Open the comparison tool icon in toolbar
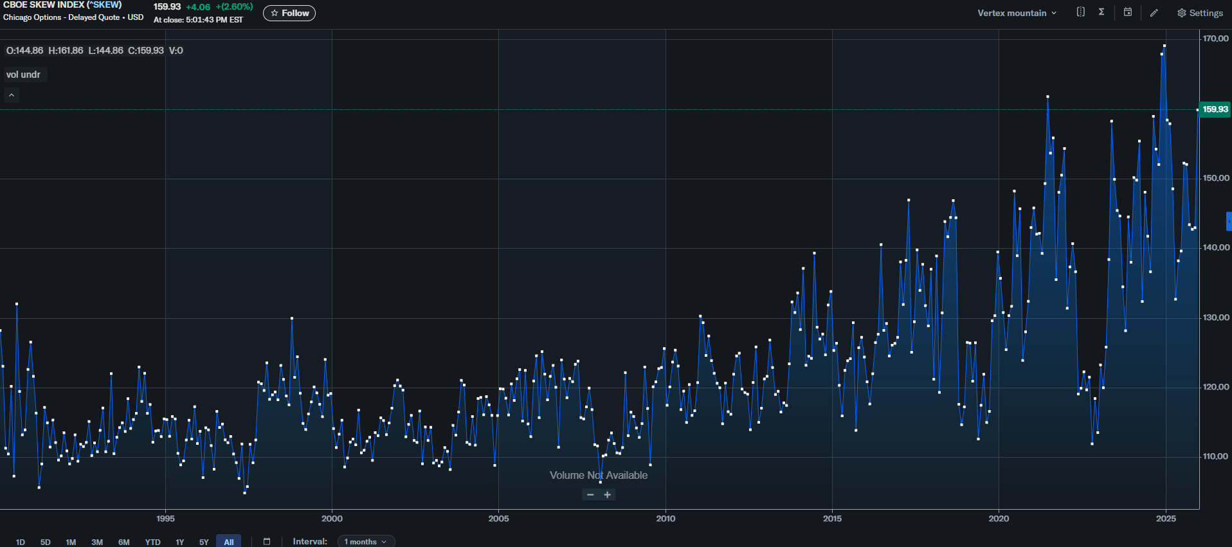The width and height of the screenshot is (1232, 547). 1081,12
